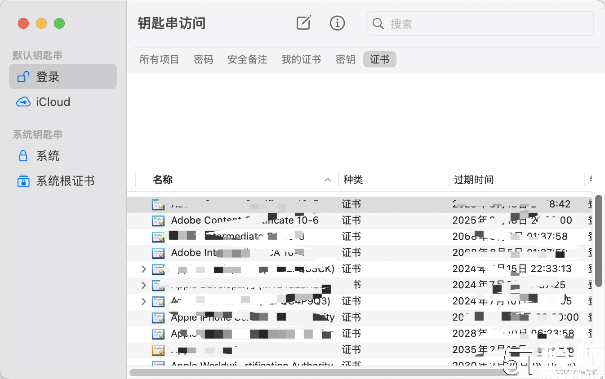Select the 登录 keychain in sidebar
This screenshot has height=379, width=605.
click(63, 76)
